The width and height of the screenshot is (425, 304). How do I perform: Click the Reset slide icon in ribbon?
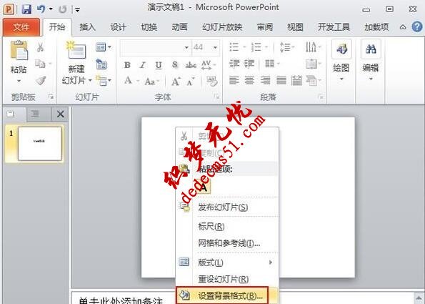pos(101,64)
